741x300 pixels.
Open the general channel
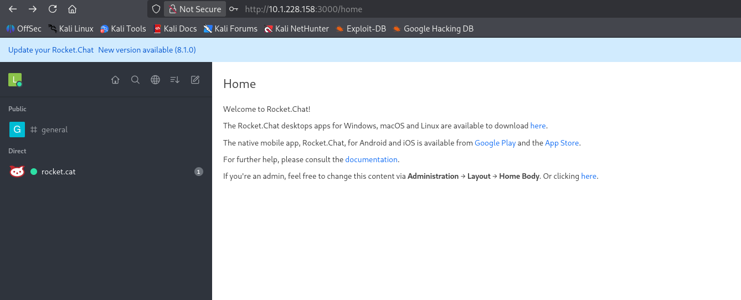(54, 130)
